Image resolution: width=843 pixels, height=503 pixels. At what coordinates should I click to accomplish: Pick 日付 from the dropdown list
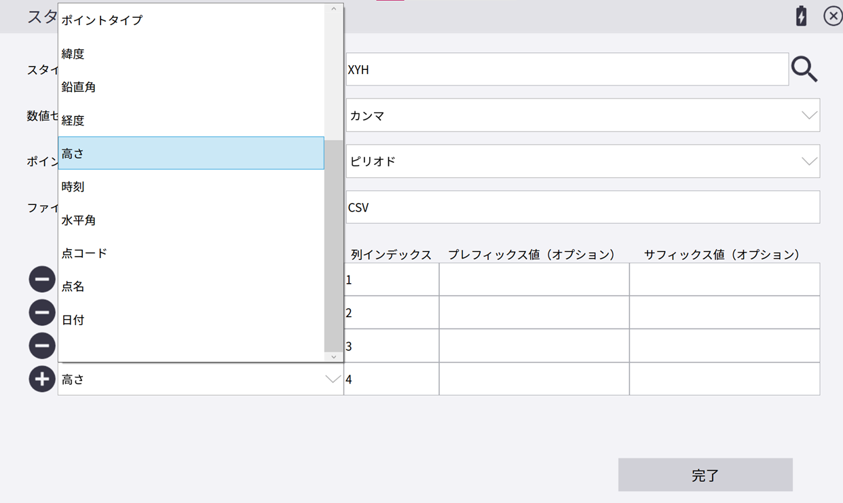coord(191,320)
